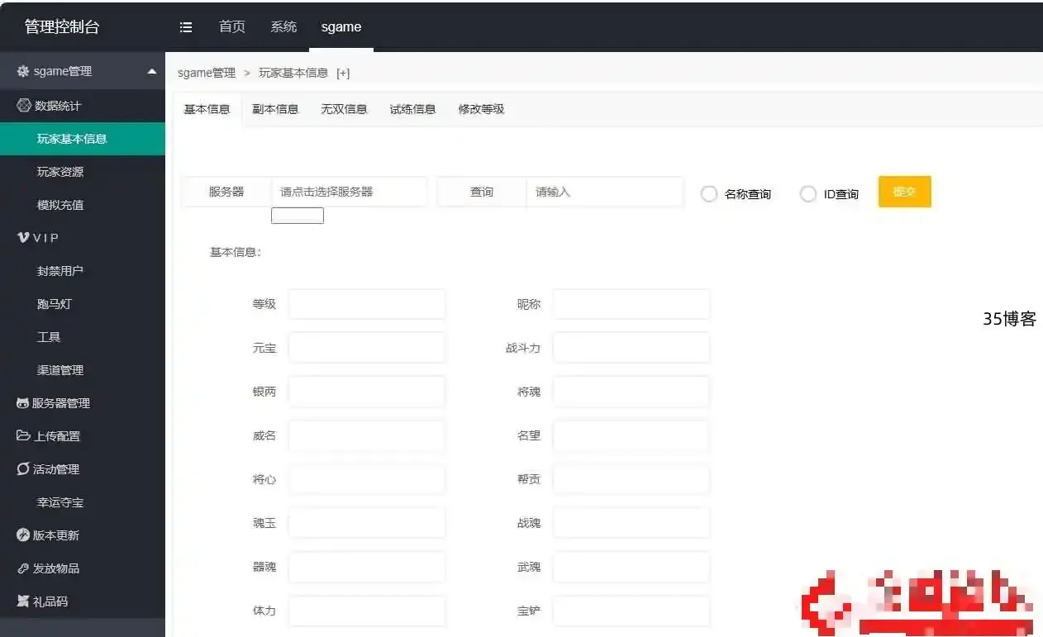Select the sgame top navigation item

coord(341,26)
